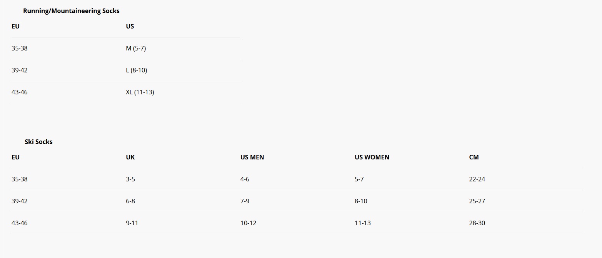Select the 22-24 CM value

click(x=477, y=179)
